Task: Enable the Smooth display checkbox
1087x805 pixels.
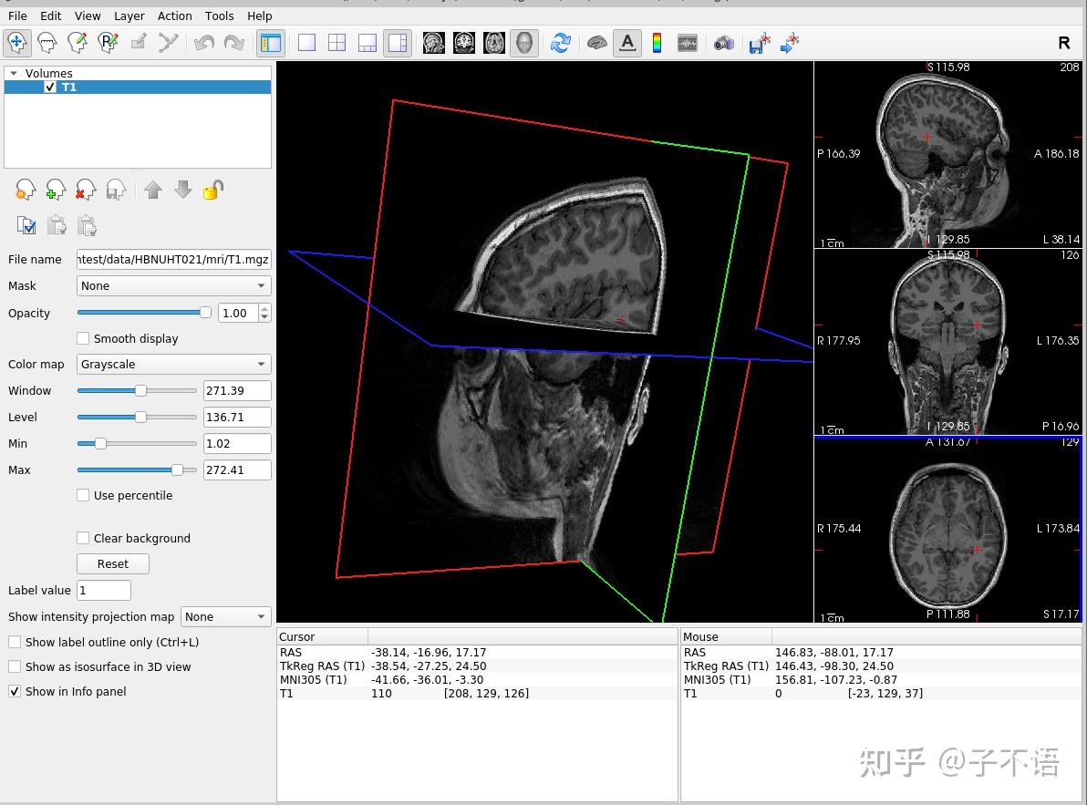Action: click(x=84, y=338)
